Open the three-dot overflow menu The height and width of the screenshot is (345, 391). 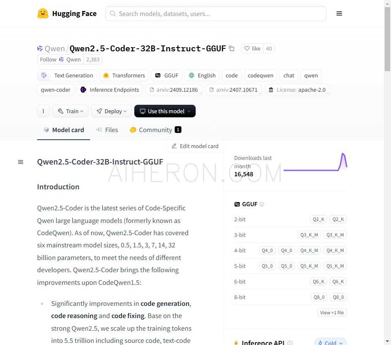tap(43, 111)
